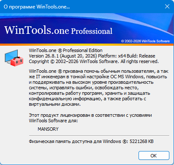Viewport: 174px width, 165px height.
Task: Click the word Professional in the blue banner
Action: click(92, 31)
